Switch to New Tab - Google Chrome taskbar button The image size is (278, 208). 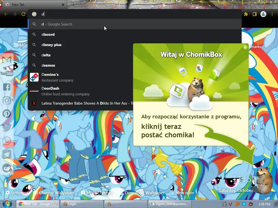[x=37, y=204]
